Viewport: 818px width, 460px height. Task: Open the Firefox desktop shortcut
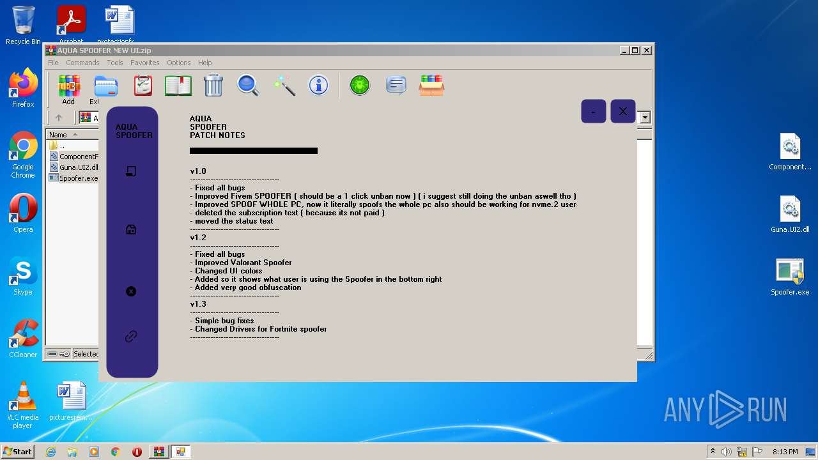(x=23, y=88)
